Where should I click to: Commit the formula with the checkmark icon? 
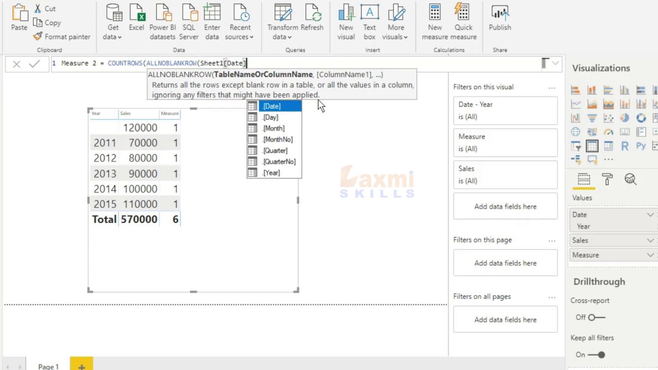pyautogui.click(x=34, y=64)
